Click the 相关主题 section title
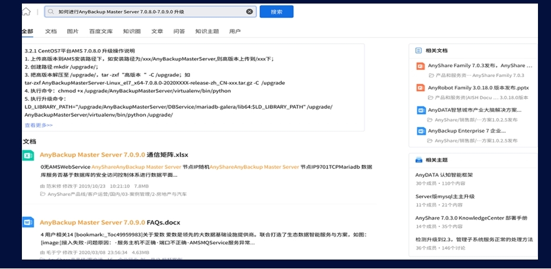Viewport: 551px width, 269px height. (x=437, y=160)
